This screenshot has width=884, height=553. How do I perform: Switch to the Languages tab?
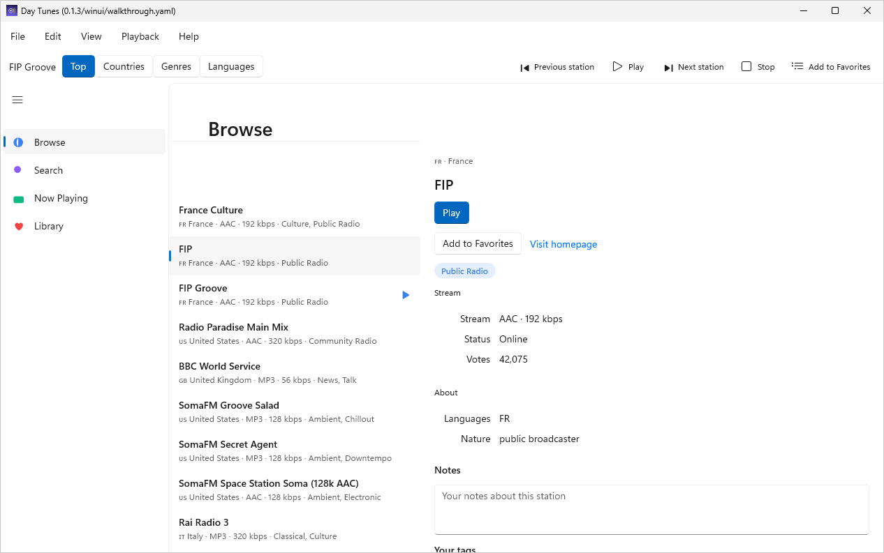point(231,66)
